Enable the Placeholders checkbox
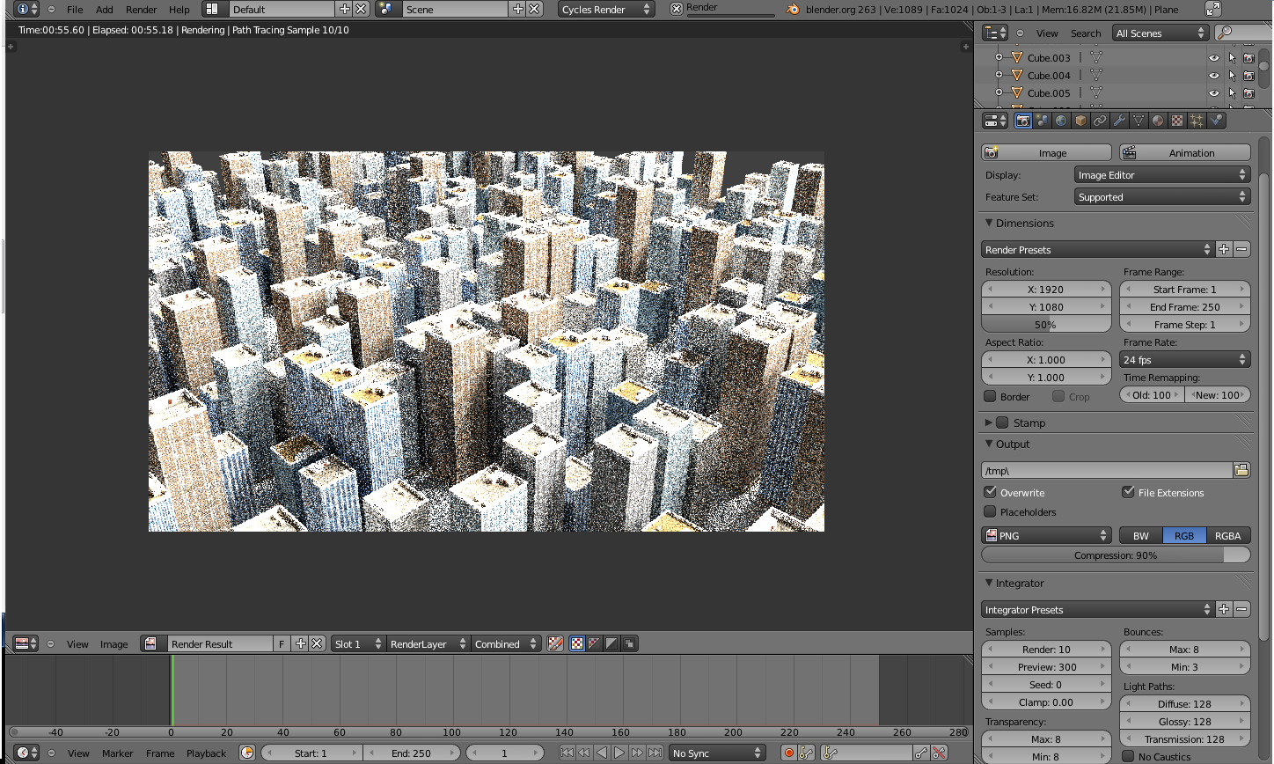 [x=990, y=511]
